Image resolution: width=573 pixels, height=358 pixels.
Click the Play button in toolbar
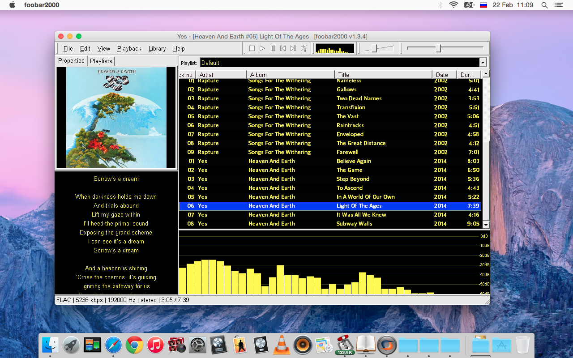pyautogui.click(x=262, y=48)
